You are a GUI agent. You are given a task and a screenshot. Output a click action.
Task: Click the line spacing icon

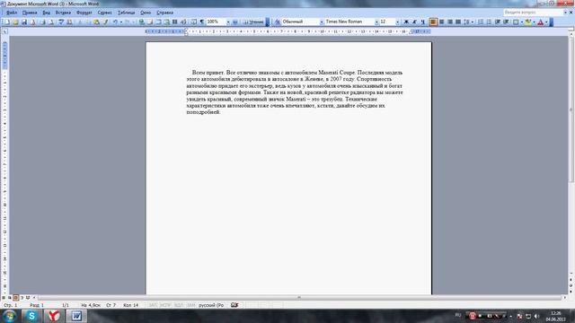(466, 22)
